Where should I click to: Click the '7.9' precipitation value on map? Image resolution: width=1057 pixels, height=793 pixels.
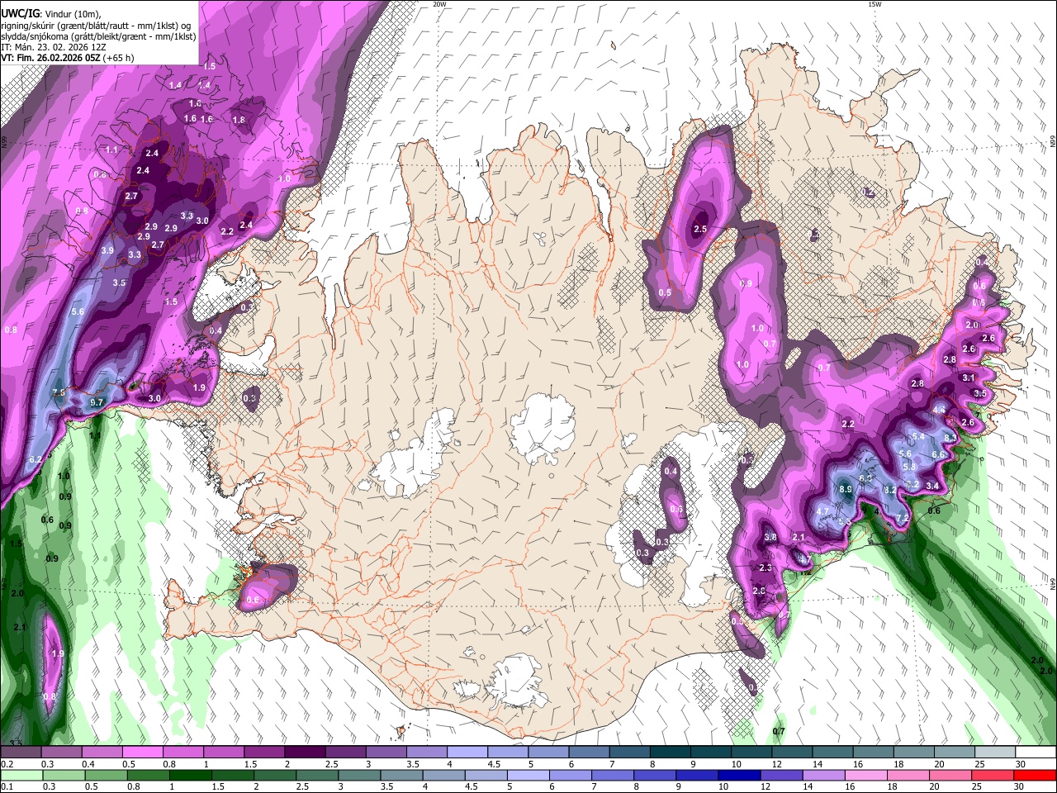59,392
